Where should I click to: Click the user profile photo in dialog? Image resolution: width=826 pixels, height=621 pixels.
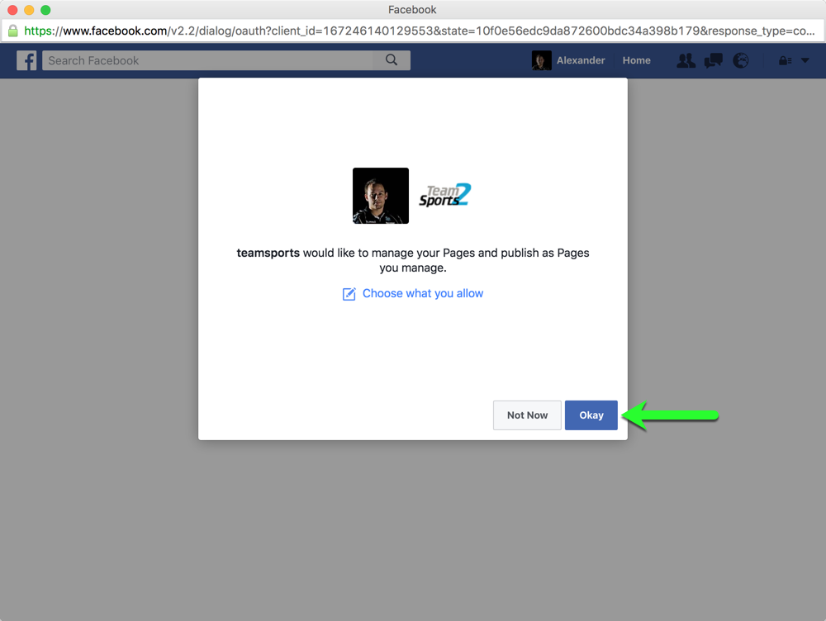point(380,196)
